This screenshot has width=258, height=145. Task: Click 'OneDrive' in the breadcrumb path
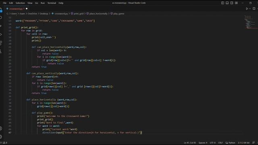[32, 14]
